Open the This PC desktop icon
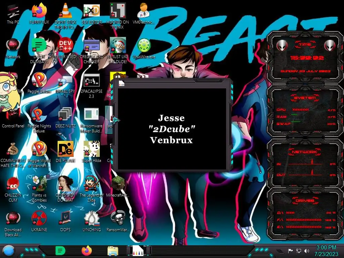This screenshot has height=258, width=344. (x=13, y=14)
